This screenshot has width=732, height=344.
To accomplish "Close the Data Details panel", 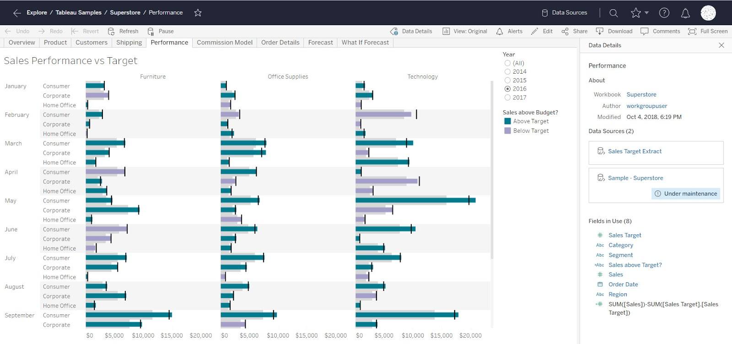I will point(721,45).
